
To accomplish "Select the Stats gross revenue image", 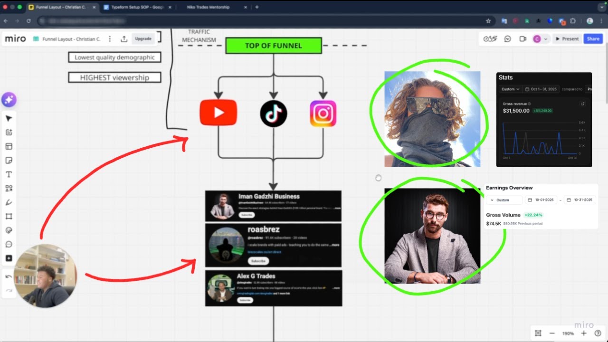I will (x=544, y=119).
